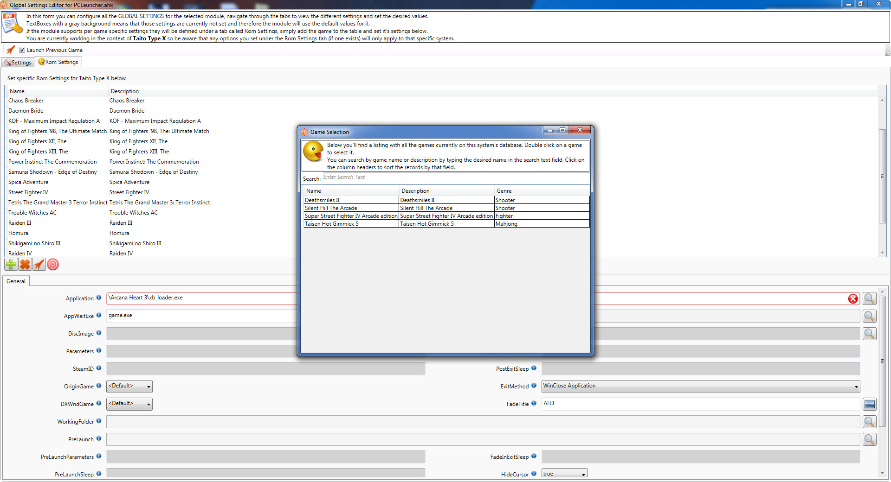Click the rocket icon beside Launch Previous Game
891x482 pixels.
tap(11, 50)
